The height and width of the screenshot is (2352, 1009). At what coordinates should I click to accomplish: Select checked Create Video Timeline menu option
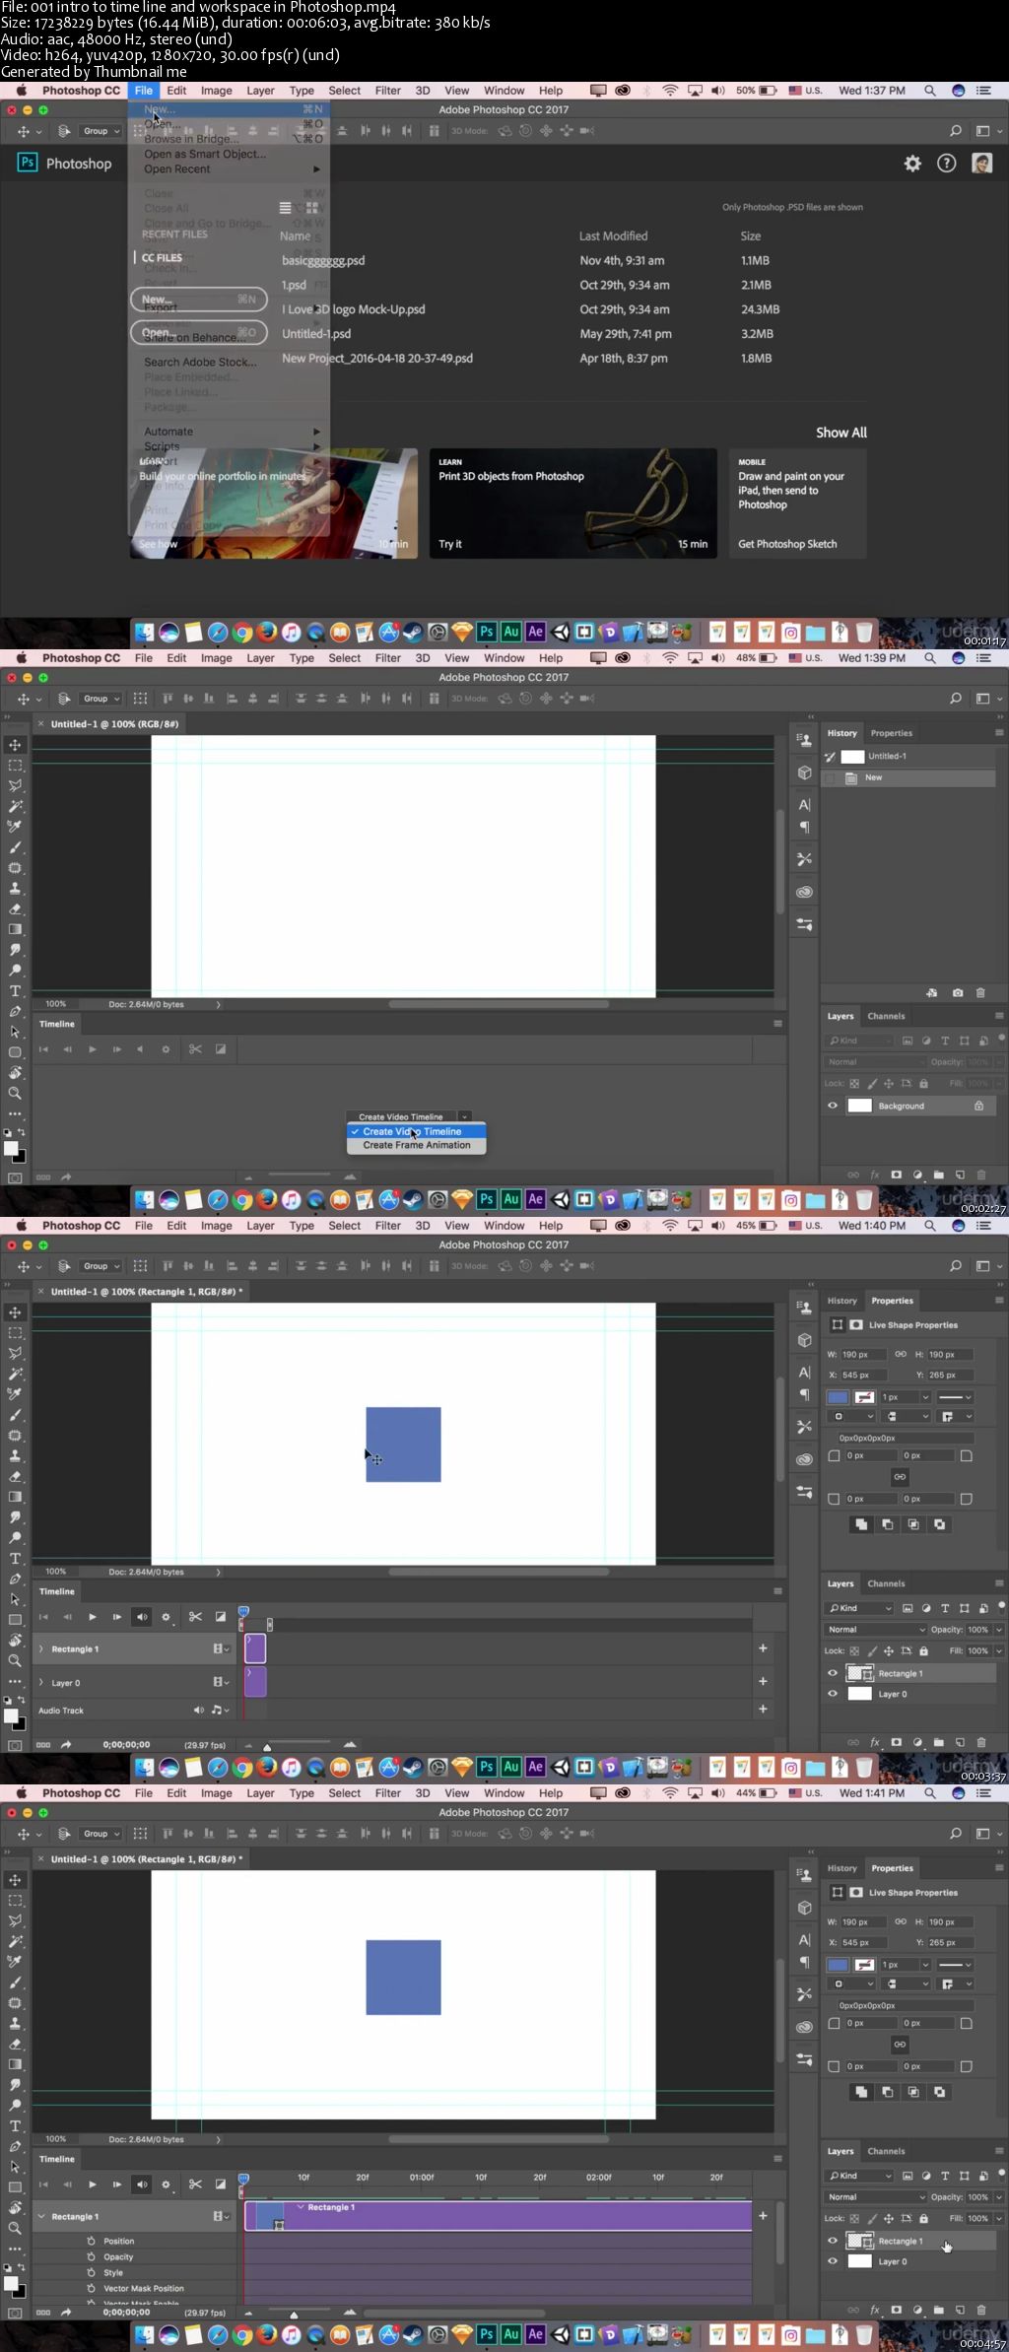coord(416,1131)
